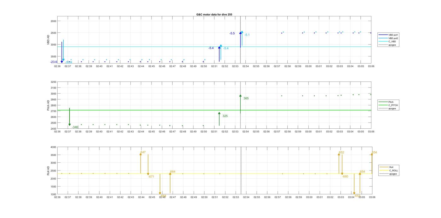Click the "3200" tick on Pitch AD axis
The height and width of the screenshot is (218, 441).
[x=53, y=82]
